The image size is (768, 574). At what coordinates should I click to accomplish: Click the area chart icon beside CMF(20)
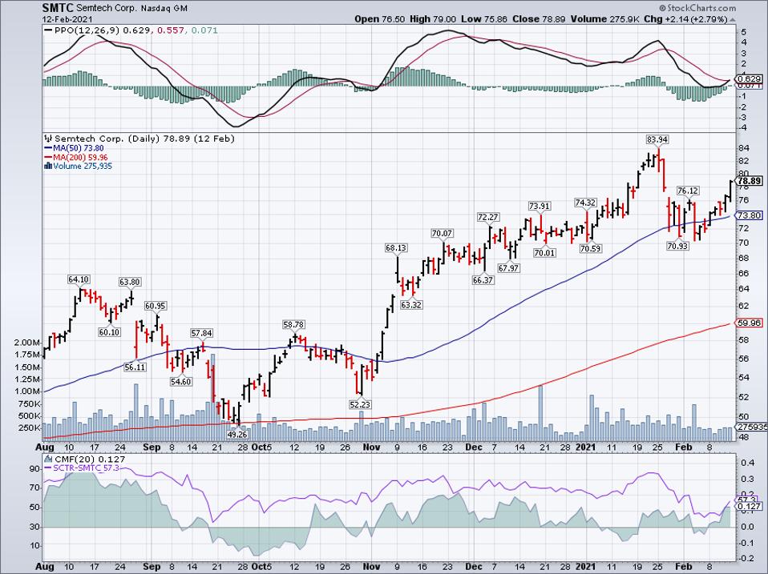[x=48, y=460]
